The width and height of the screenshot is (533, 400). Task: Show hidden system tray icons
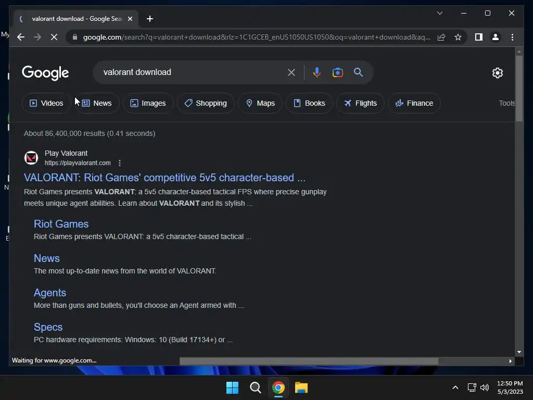[x=455, y=387]
